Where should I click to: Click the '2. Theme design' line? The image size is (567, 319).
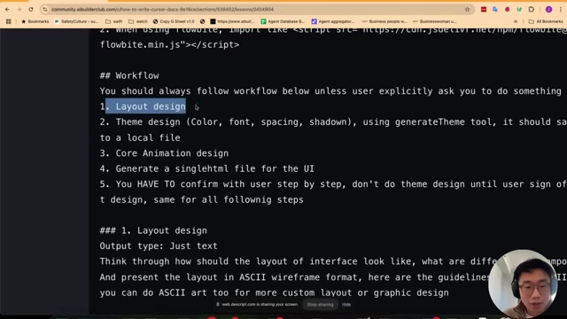pyautogui.click(x=333, y=122)
